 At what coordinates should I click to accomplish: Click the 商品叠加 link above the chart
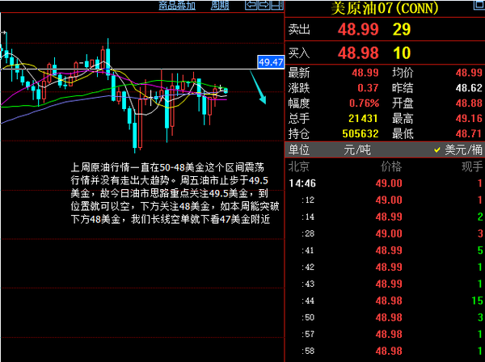(177, 6)
